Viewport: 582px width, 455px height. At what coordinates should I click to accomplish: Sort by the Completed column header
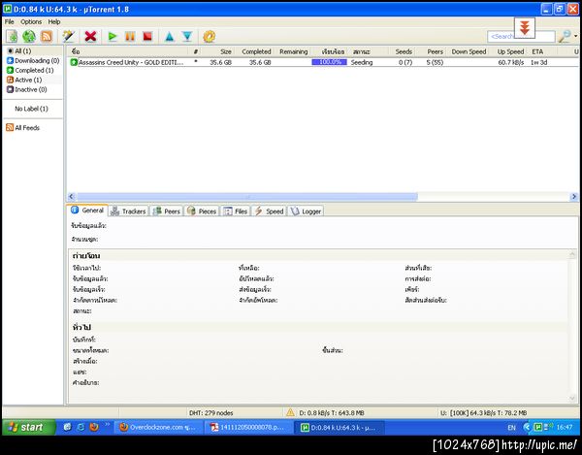pyautogui.click(x=255, y=51)
